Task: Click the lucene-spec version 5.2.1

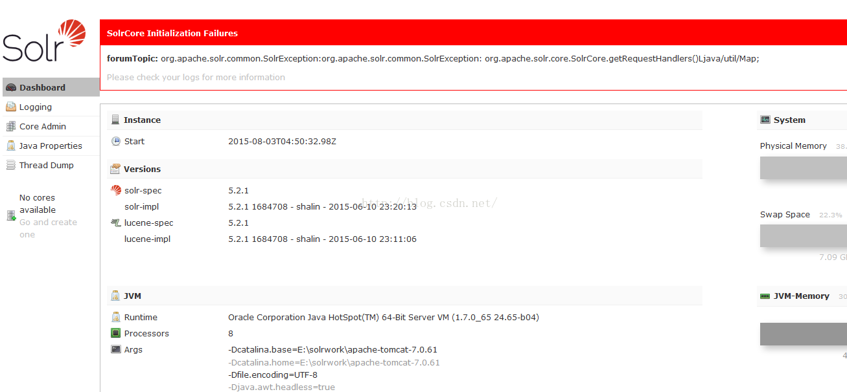Action: tap(238, 223)
